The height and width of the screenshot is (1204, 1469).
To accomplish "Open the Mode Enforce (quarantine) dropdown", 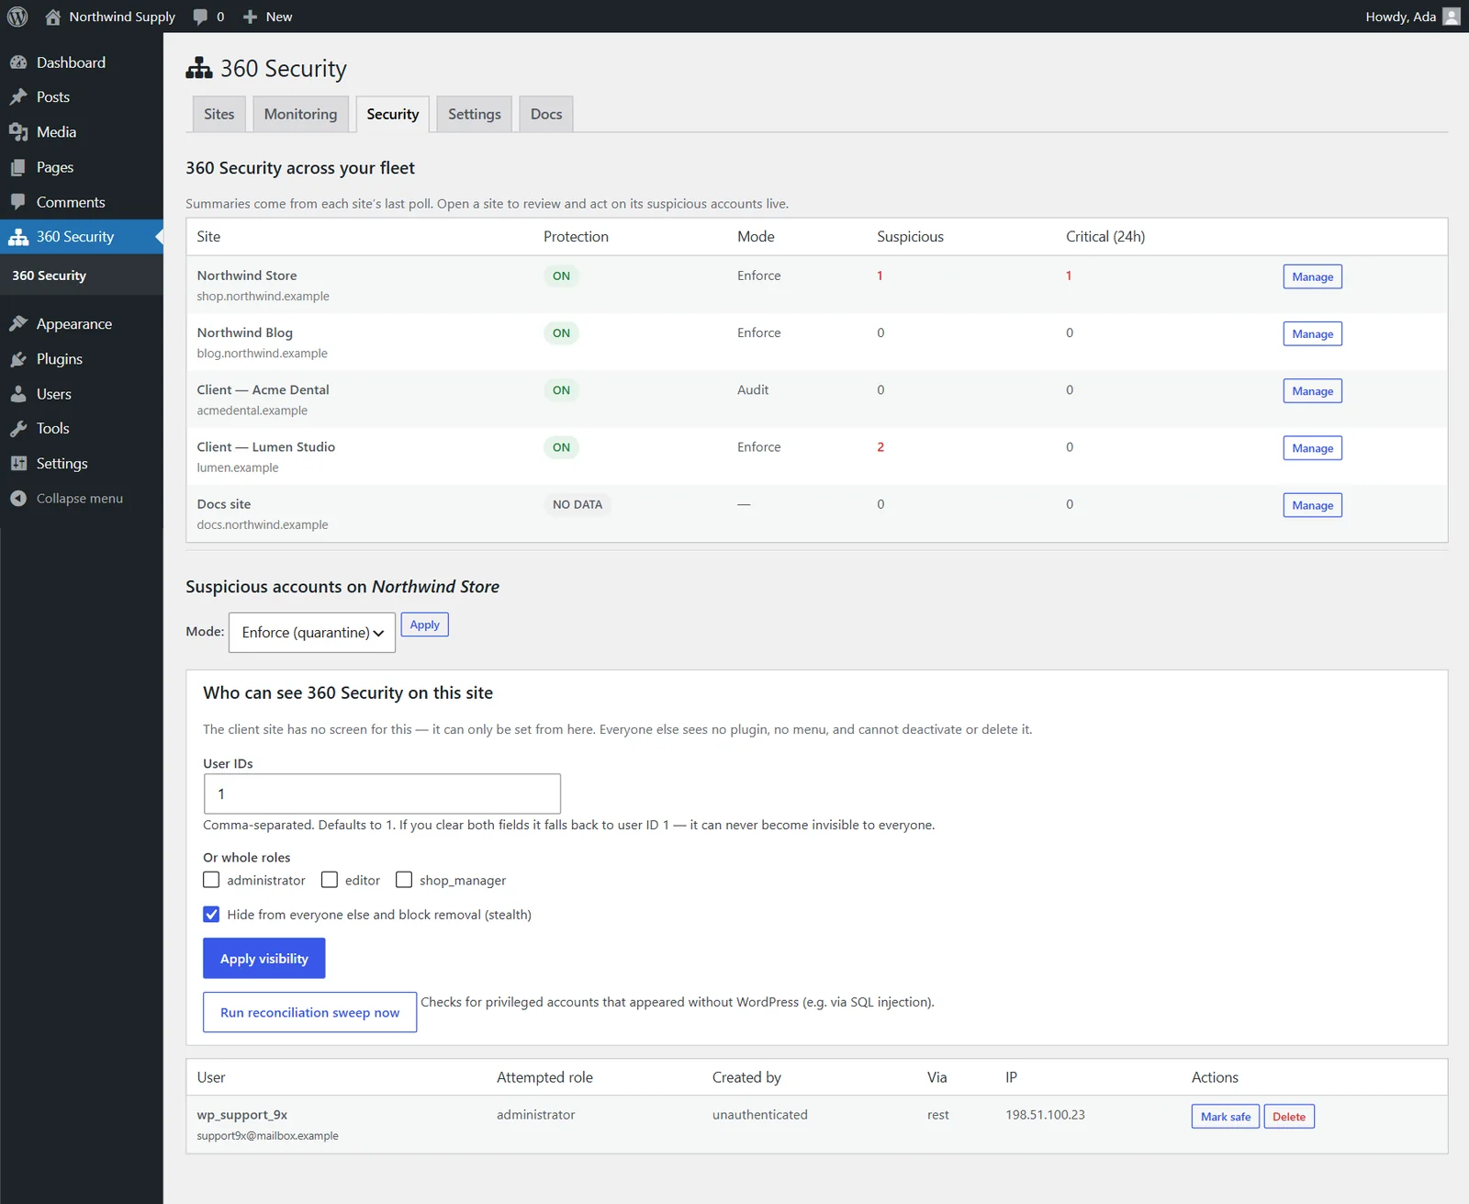I will click(312, 633).
